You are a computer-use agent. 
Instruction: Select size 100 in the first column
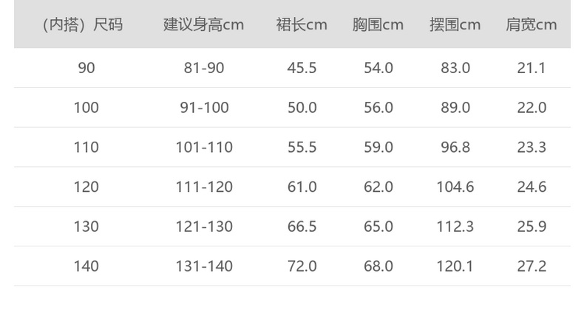86,108
